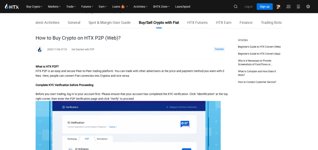
Task: Open What is Complain article link
Action: tap(257, 73)
